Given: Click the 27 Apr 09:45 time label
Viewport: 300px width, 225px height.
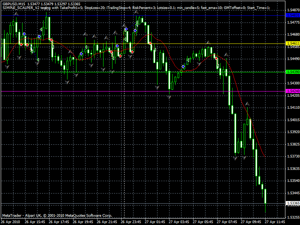Looking at the screenshot, I should click(251, 222).
